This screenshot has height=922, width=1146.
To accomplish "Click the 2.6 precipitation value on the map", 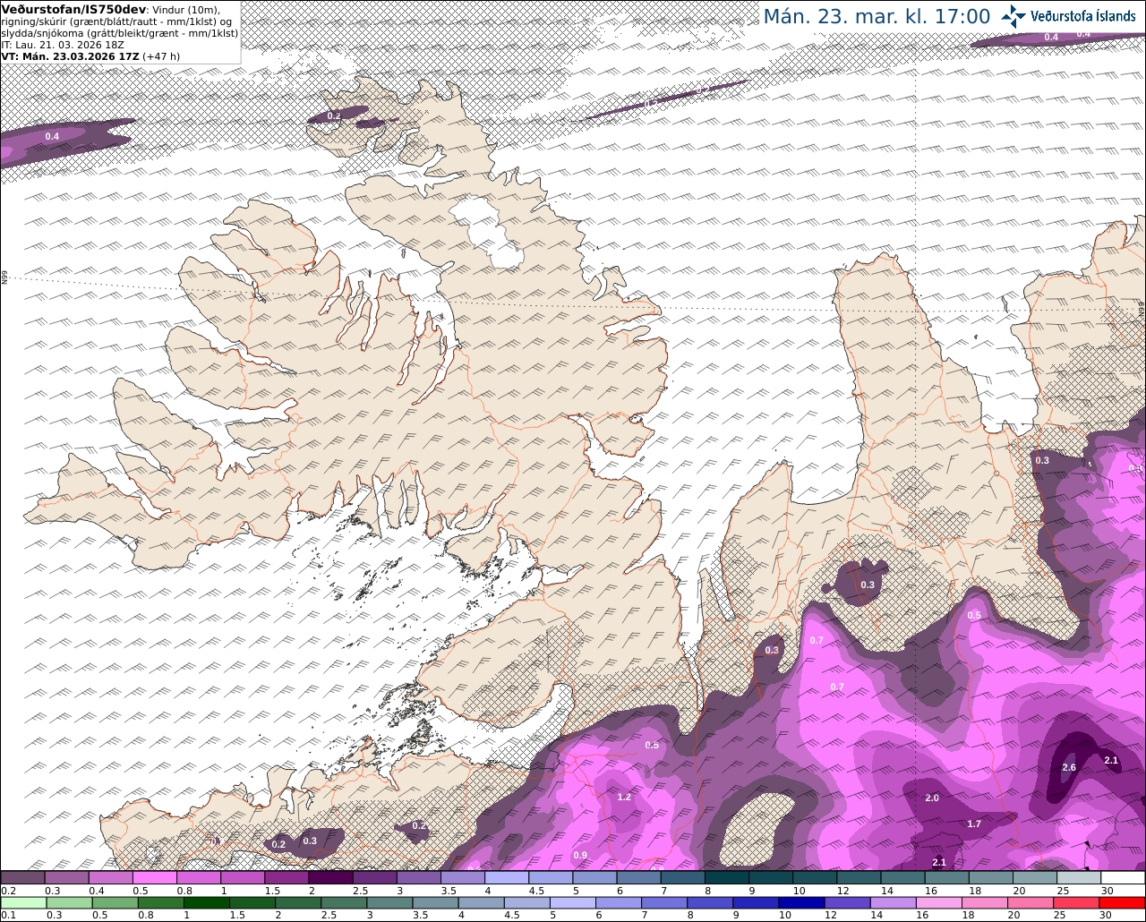I will coord(1069,767).
